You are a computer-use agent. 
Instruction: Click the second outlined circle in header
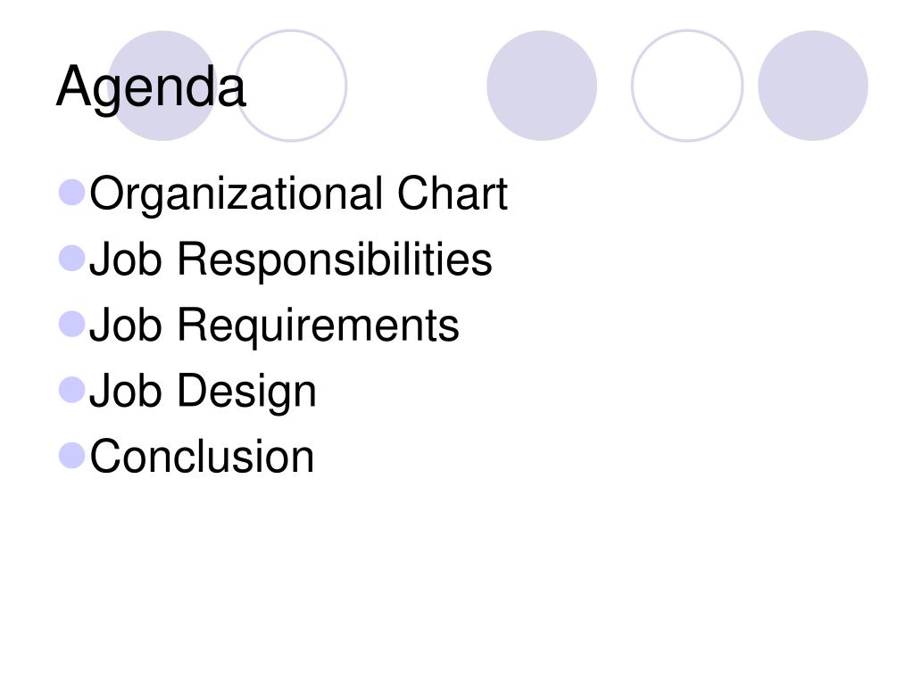687,86
